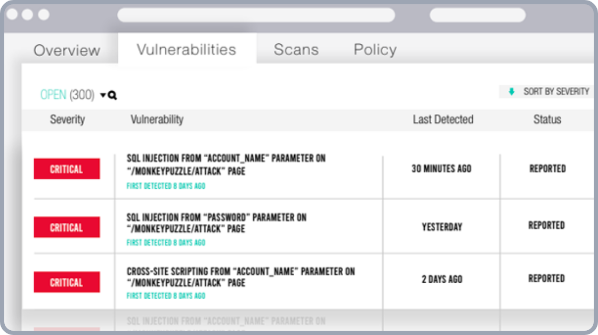The width and height of the screenshot is (598, 335).
Task: Click the Severity column header
Action: (x=67, y=119)
